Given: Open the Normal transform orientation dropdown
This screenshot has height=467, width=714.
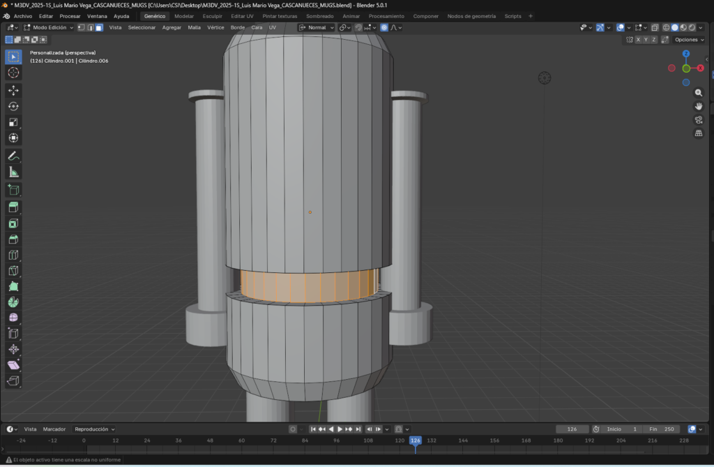Looking at the screenshot, I should tap(317, 28).
